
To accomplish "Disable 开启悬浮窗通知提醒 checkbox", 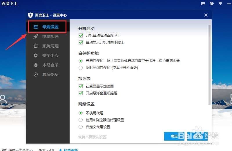I will (81, 93).
